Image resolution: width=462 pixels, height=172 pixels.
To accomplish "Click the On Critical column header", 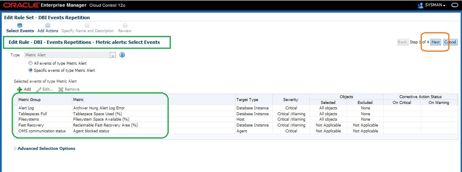I will (x=402, y=103).
